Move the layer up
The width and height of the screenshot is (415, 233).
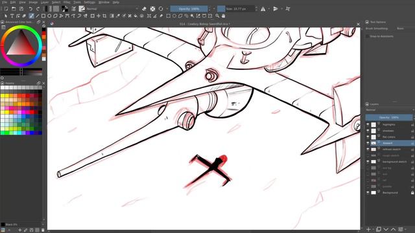coord(394,229)
